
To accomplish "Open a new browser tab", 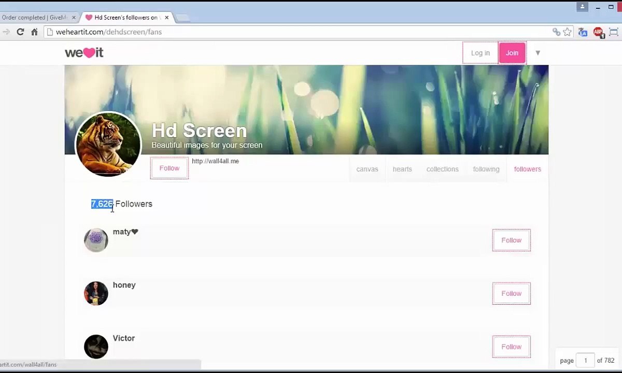I will (182, 18).
